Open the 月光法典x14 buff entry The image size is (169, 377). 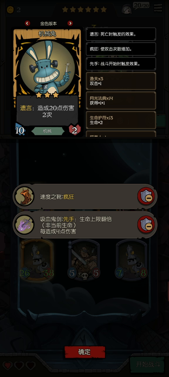(x=121, y=100)
